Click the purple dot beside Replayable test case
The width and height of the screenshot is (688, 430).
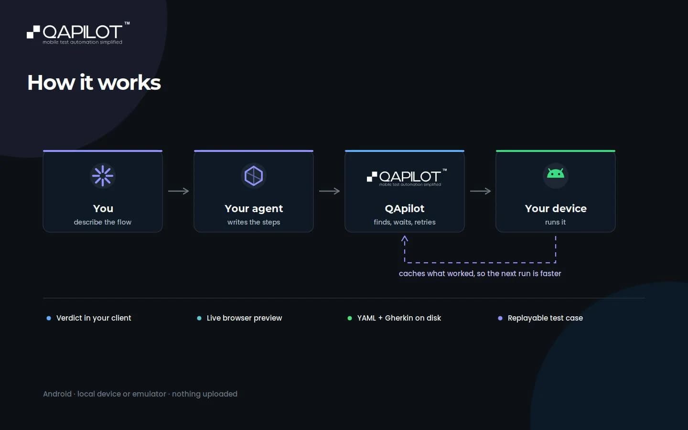(x=500, y=318)
